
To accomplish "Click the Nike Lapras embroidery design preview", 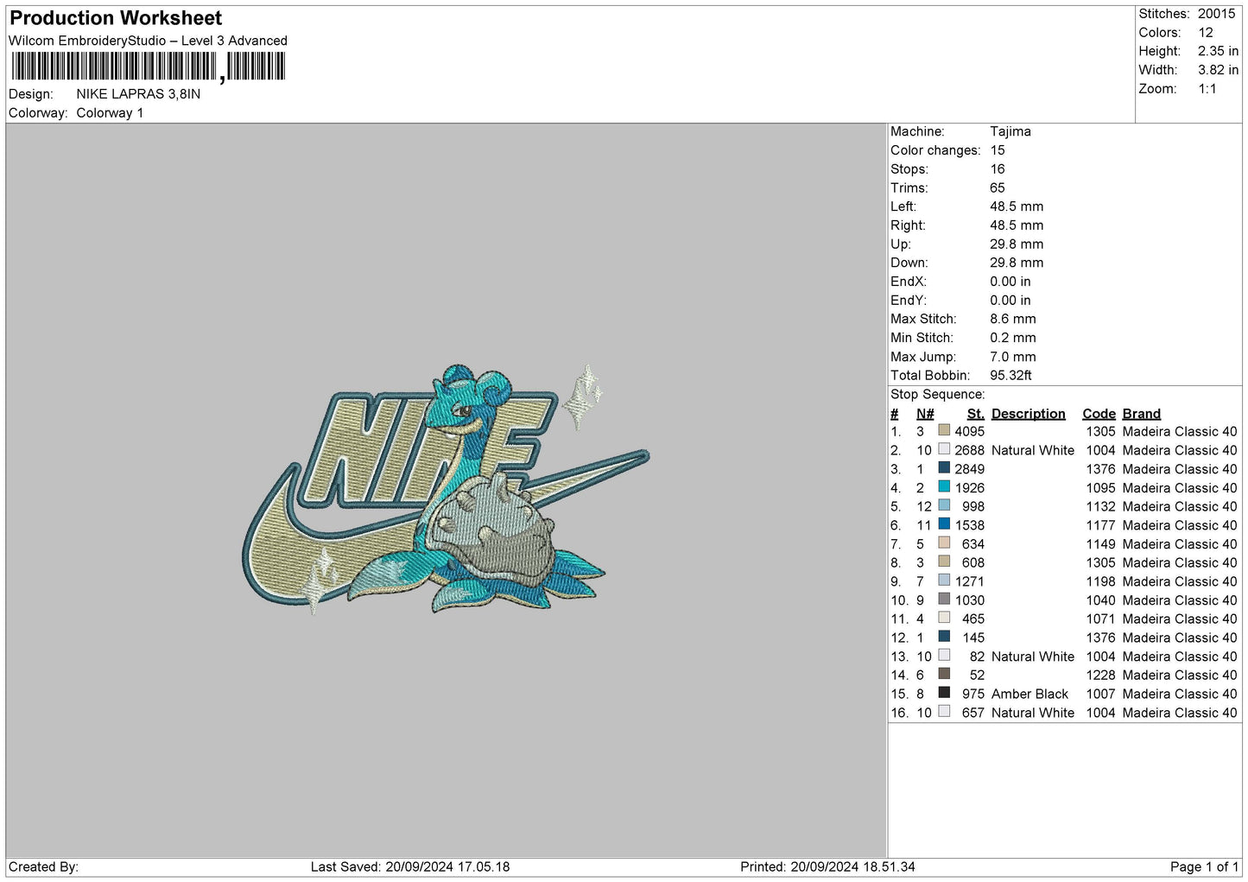I will point(445,489).
